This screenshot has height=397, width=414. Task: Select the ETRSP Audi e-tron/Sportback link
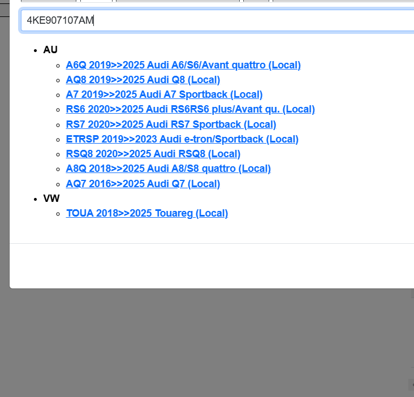[x=182, y=139]
